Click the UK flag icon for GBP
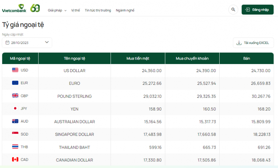The image size is (278, 168). [x=15, y=96]
